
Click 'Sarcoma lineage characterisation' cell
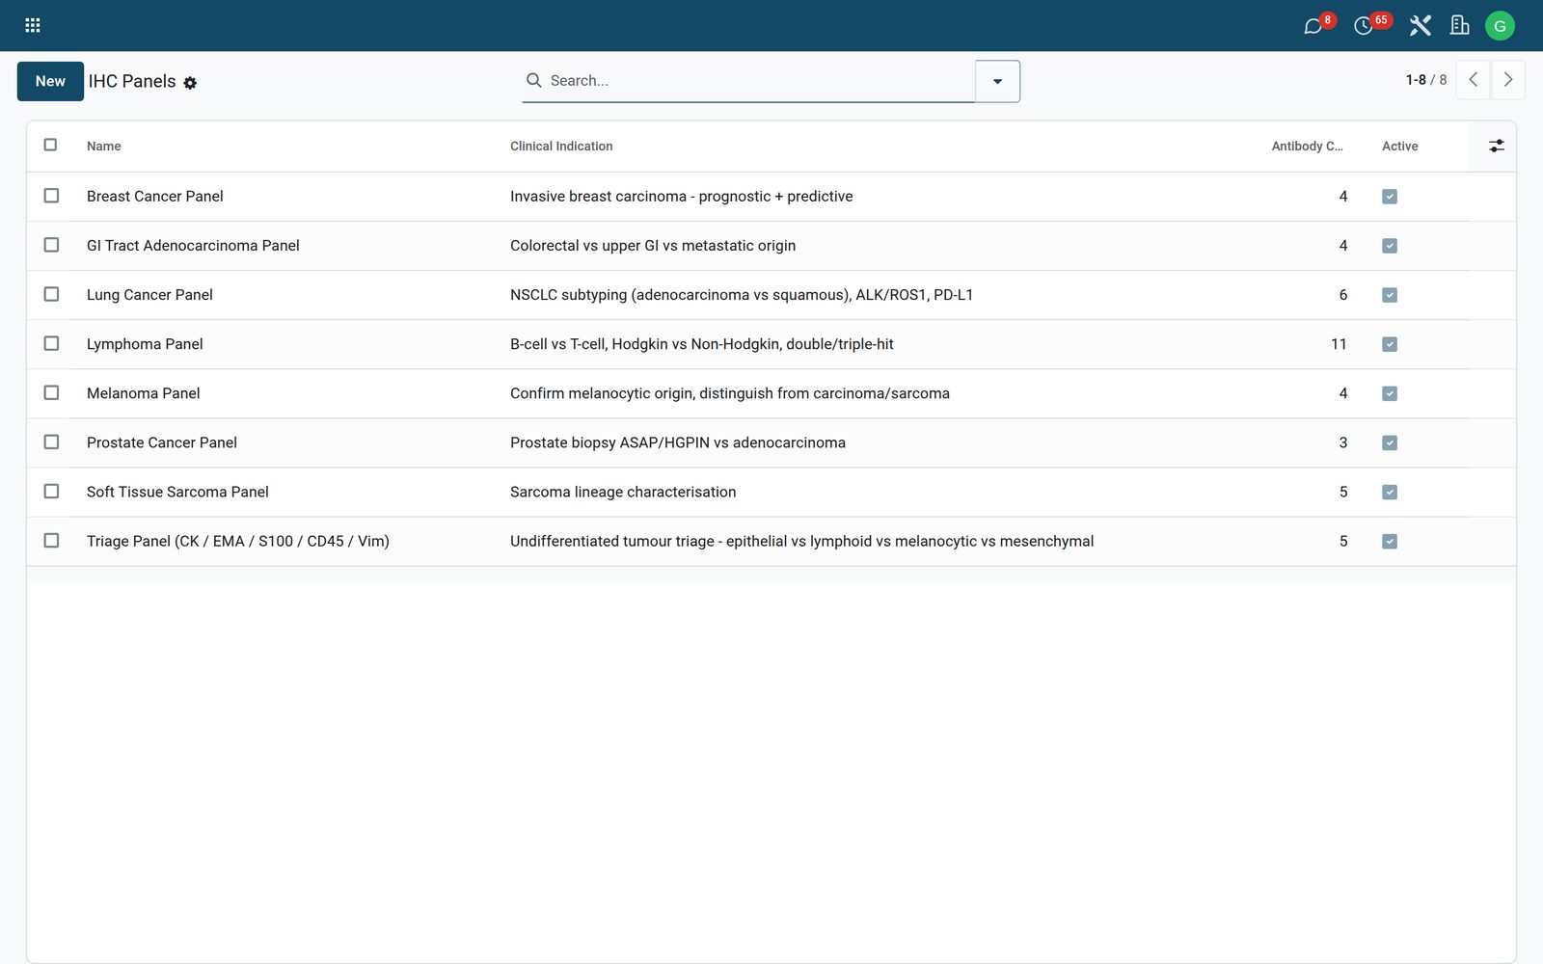(623, 492)
